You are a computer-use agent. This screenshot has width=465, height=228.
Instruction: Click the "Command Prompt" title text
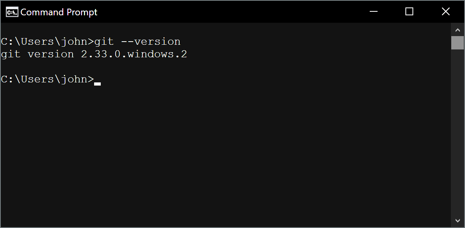coord(59,12)
